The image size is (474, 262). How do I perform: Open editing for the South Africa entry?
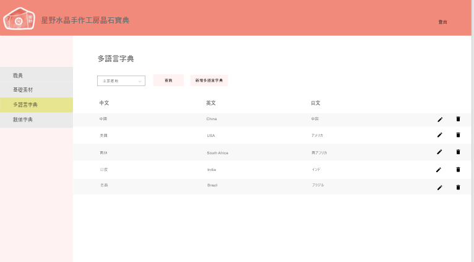pyautogui.click(x=440, y=152)
